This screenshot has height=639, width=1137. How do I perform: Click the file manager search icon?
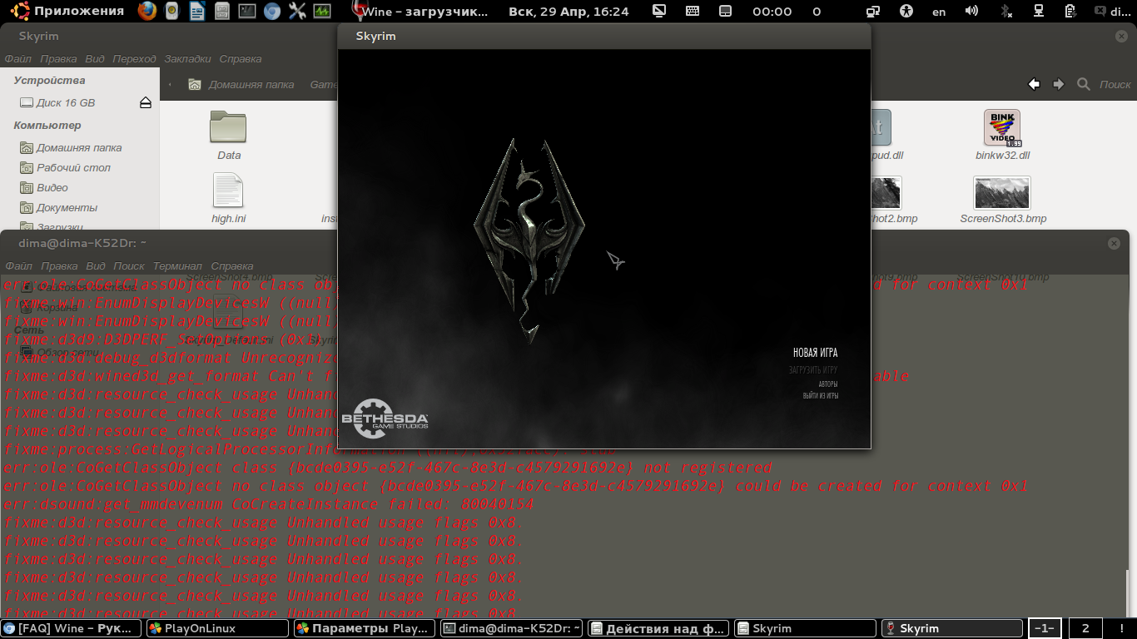tap(1084, 84)
